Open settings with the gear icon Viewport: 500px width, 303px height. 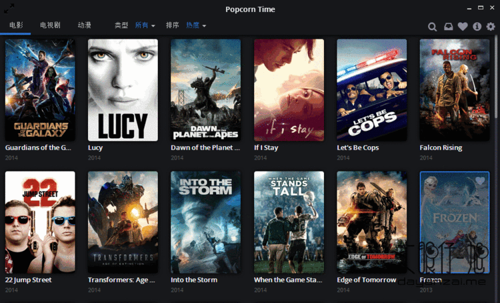click(491, 27)
